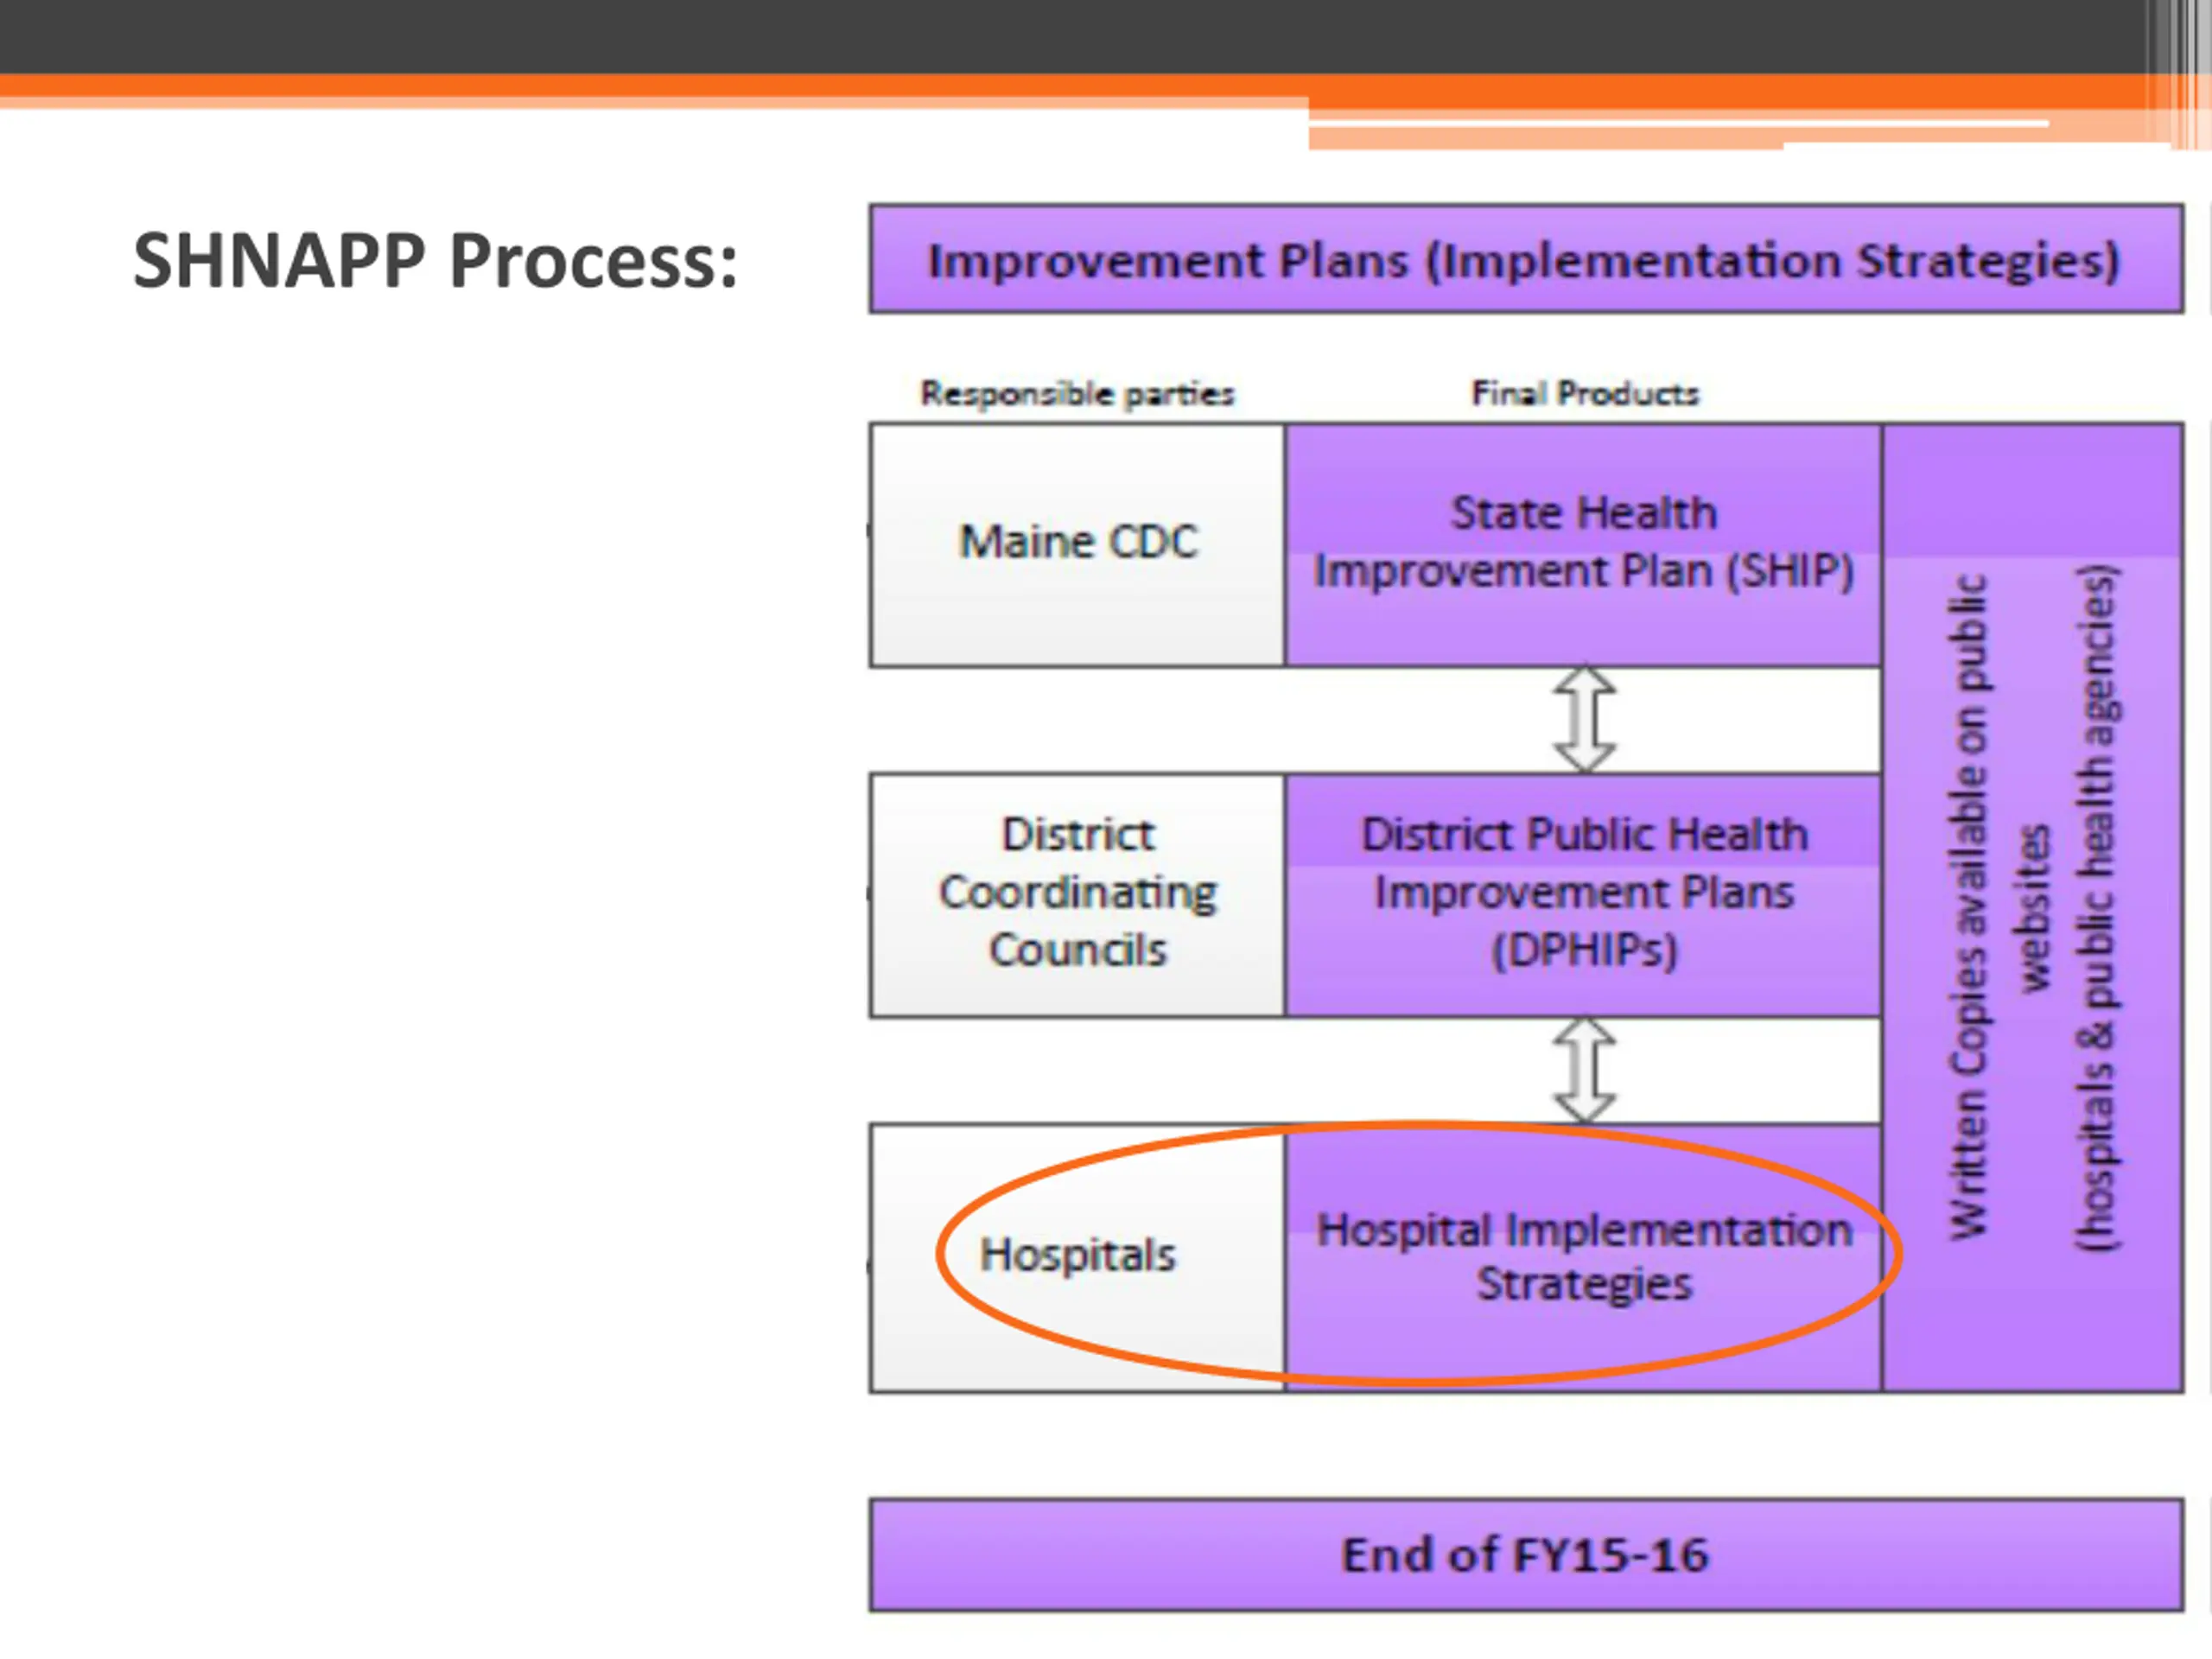Select the District Coordinating Councils box
The height and width of the screenshot is (1659, 2212).
1077,895
